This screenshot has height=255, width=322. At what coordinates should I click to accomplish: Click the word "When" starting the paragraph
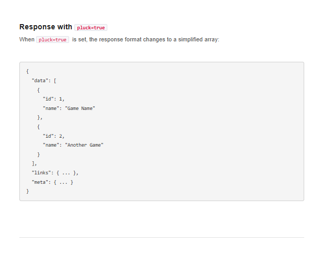(x=27, y=40)
